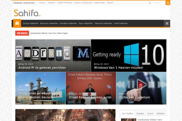Open Windows'dan 1 Haziran müjdesi headline
Screen dimensions: 182x121
point(119,68)
